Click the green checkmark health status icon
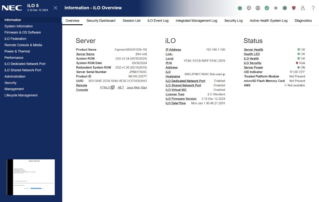The image size is (319, 202). tap(267, 8)
